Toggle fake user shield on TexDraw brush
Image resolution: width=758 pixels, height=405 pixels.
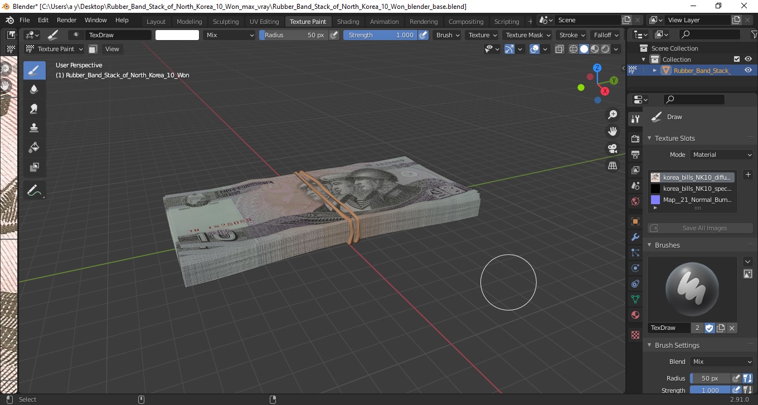pos(710,328)
